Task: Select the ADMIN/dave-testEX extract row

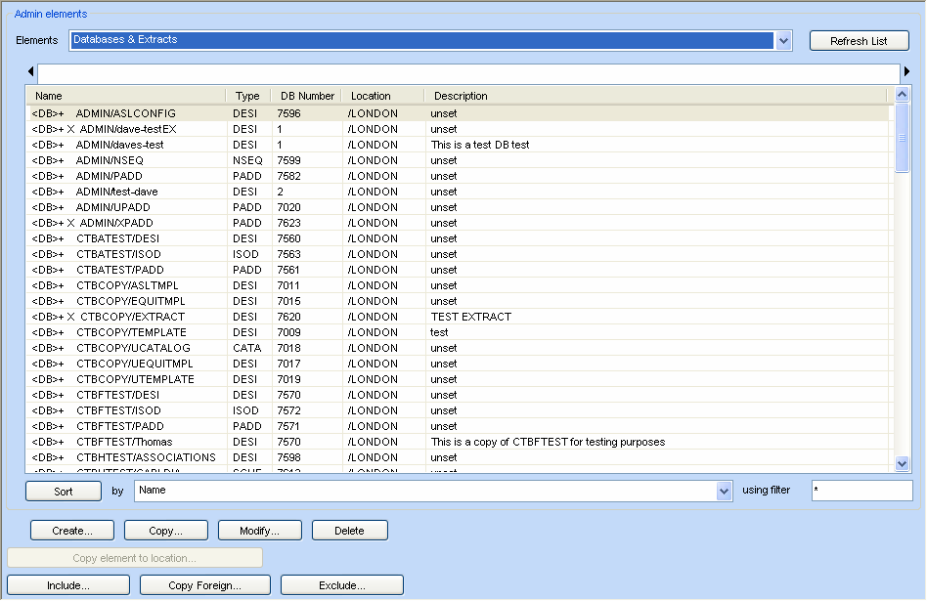Action: pos(459,129)
